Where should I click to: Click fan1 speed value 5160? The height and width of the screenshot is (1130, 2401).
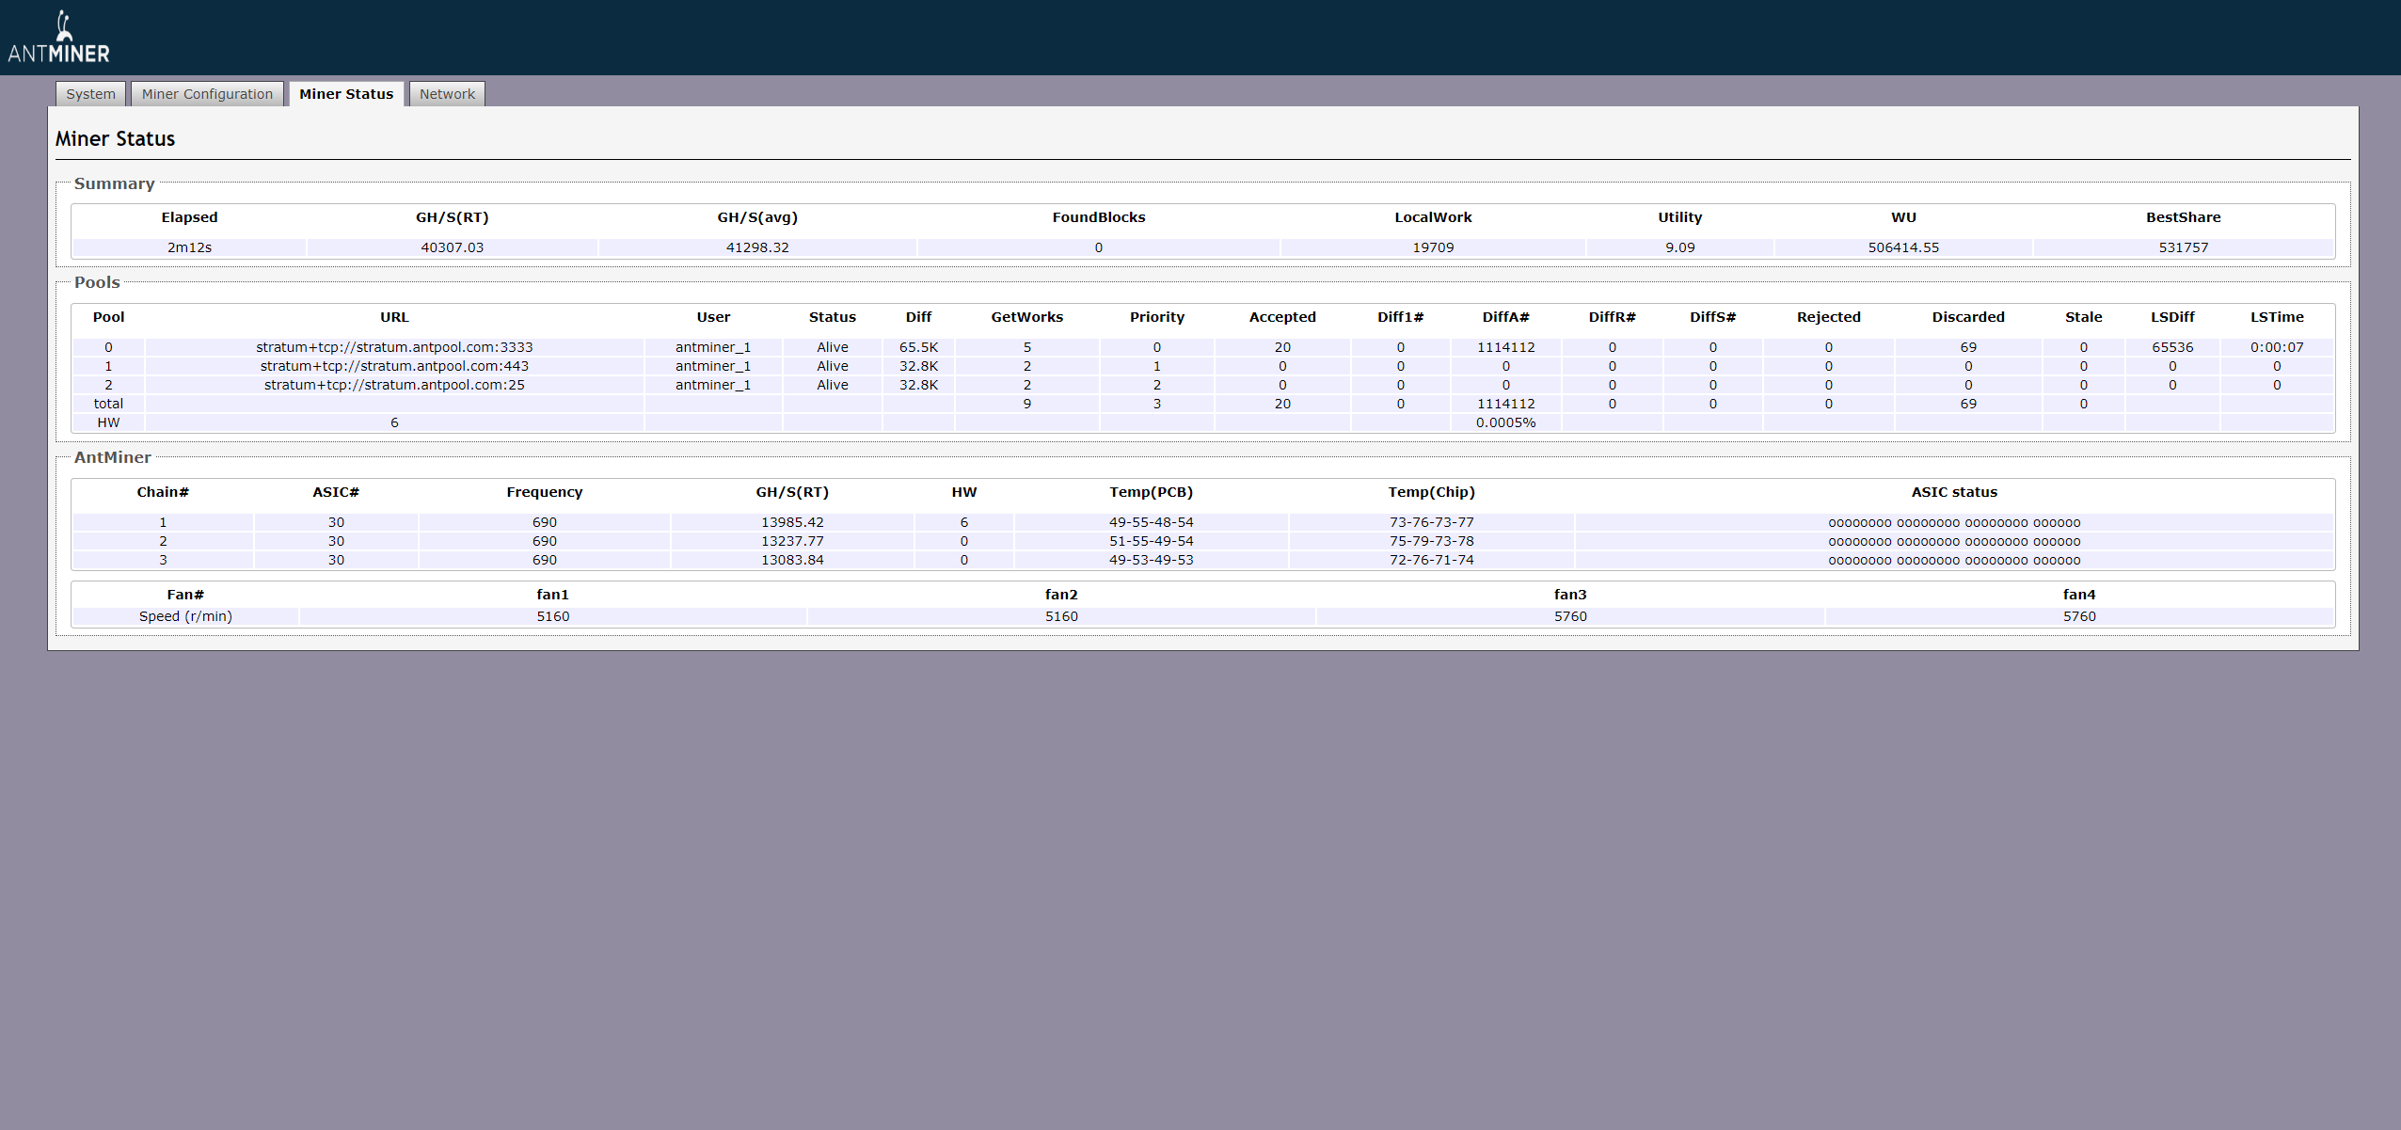tap(553, 616)
